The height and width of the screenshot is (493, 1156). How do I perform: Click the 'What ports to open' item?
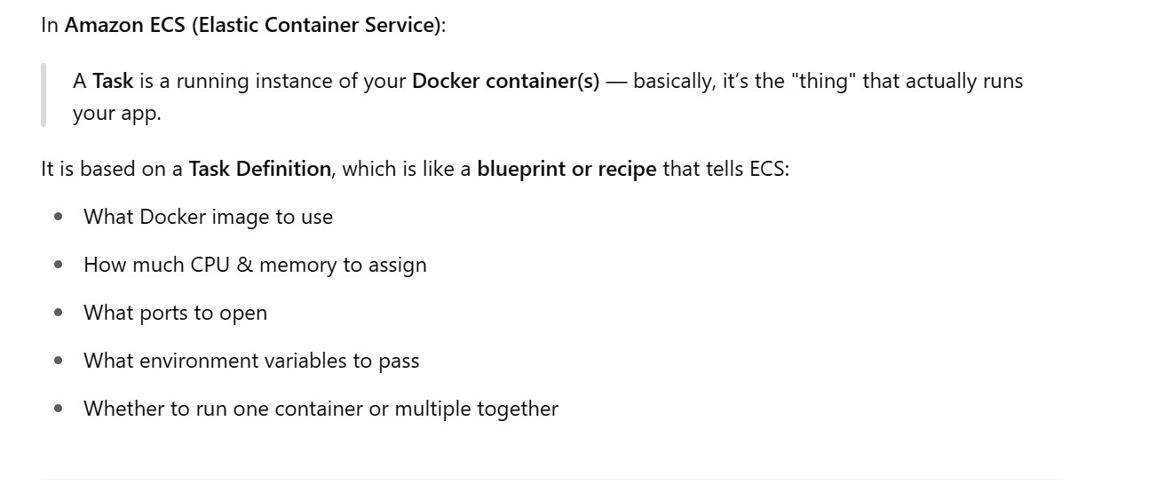175,313
